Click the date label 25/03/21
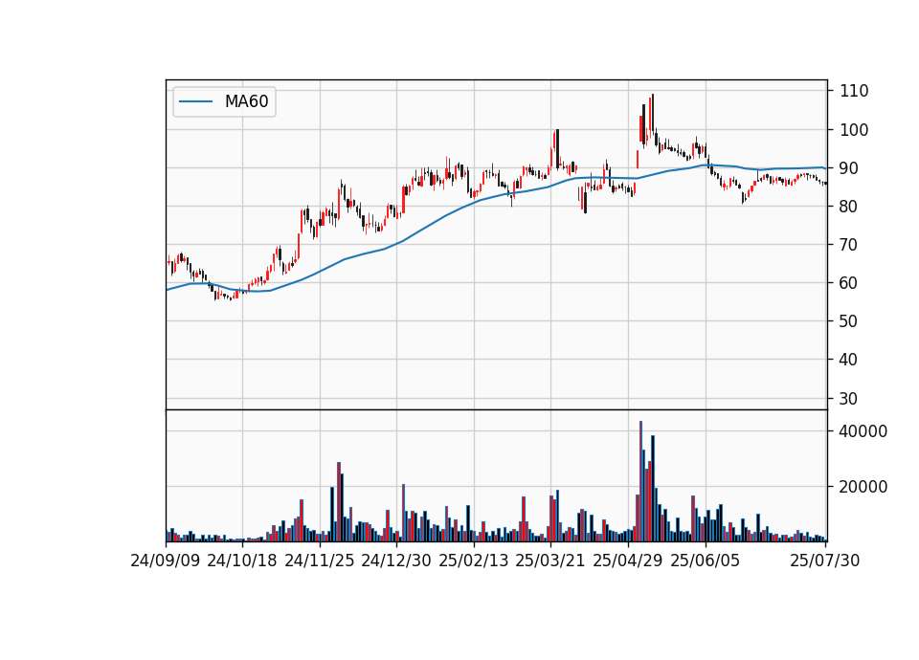Viewport: 919px width, 660px height. [x=550, y=561]
